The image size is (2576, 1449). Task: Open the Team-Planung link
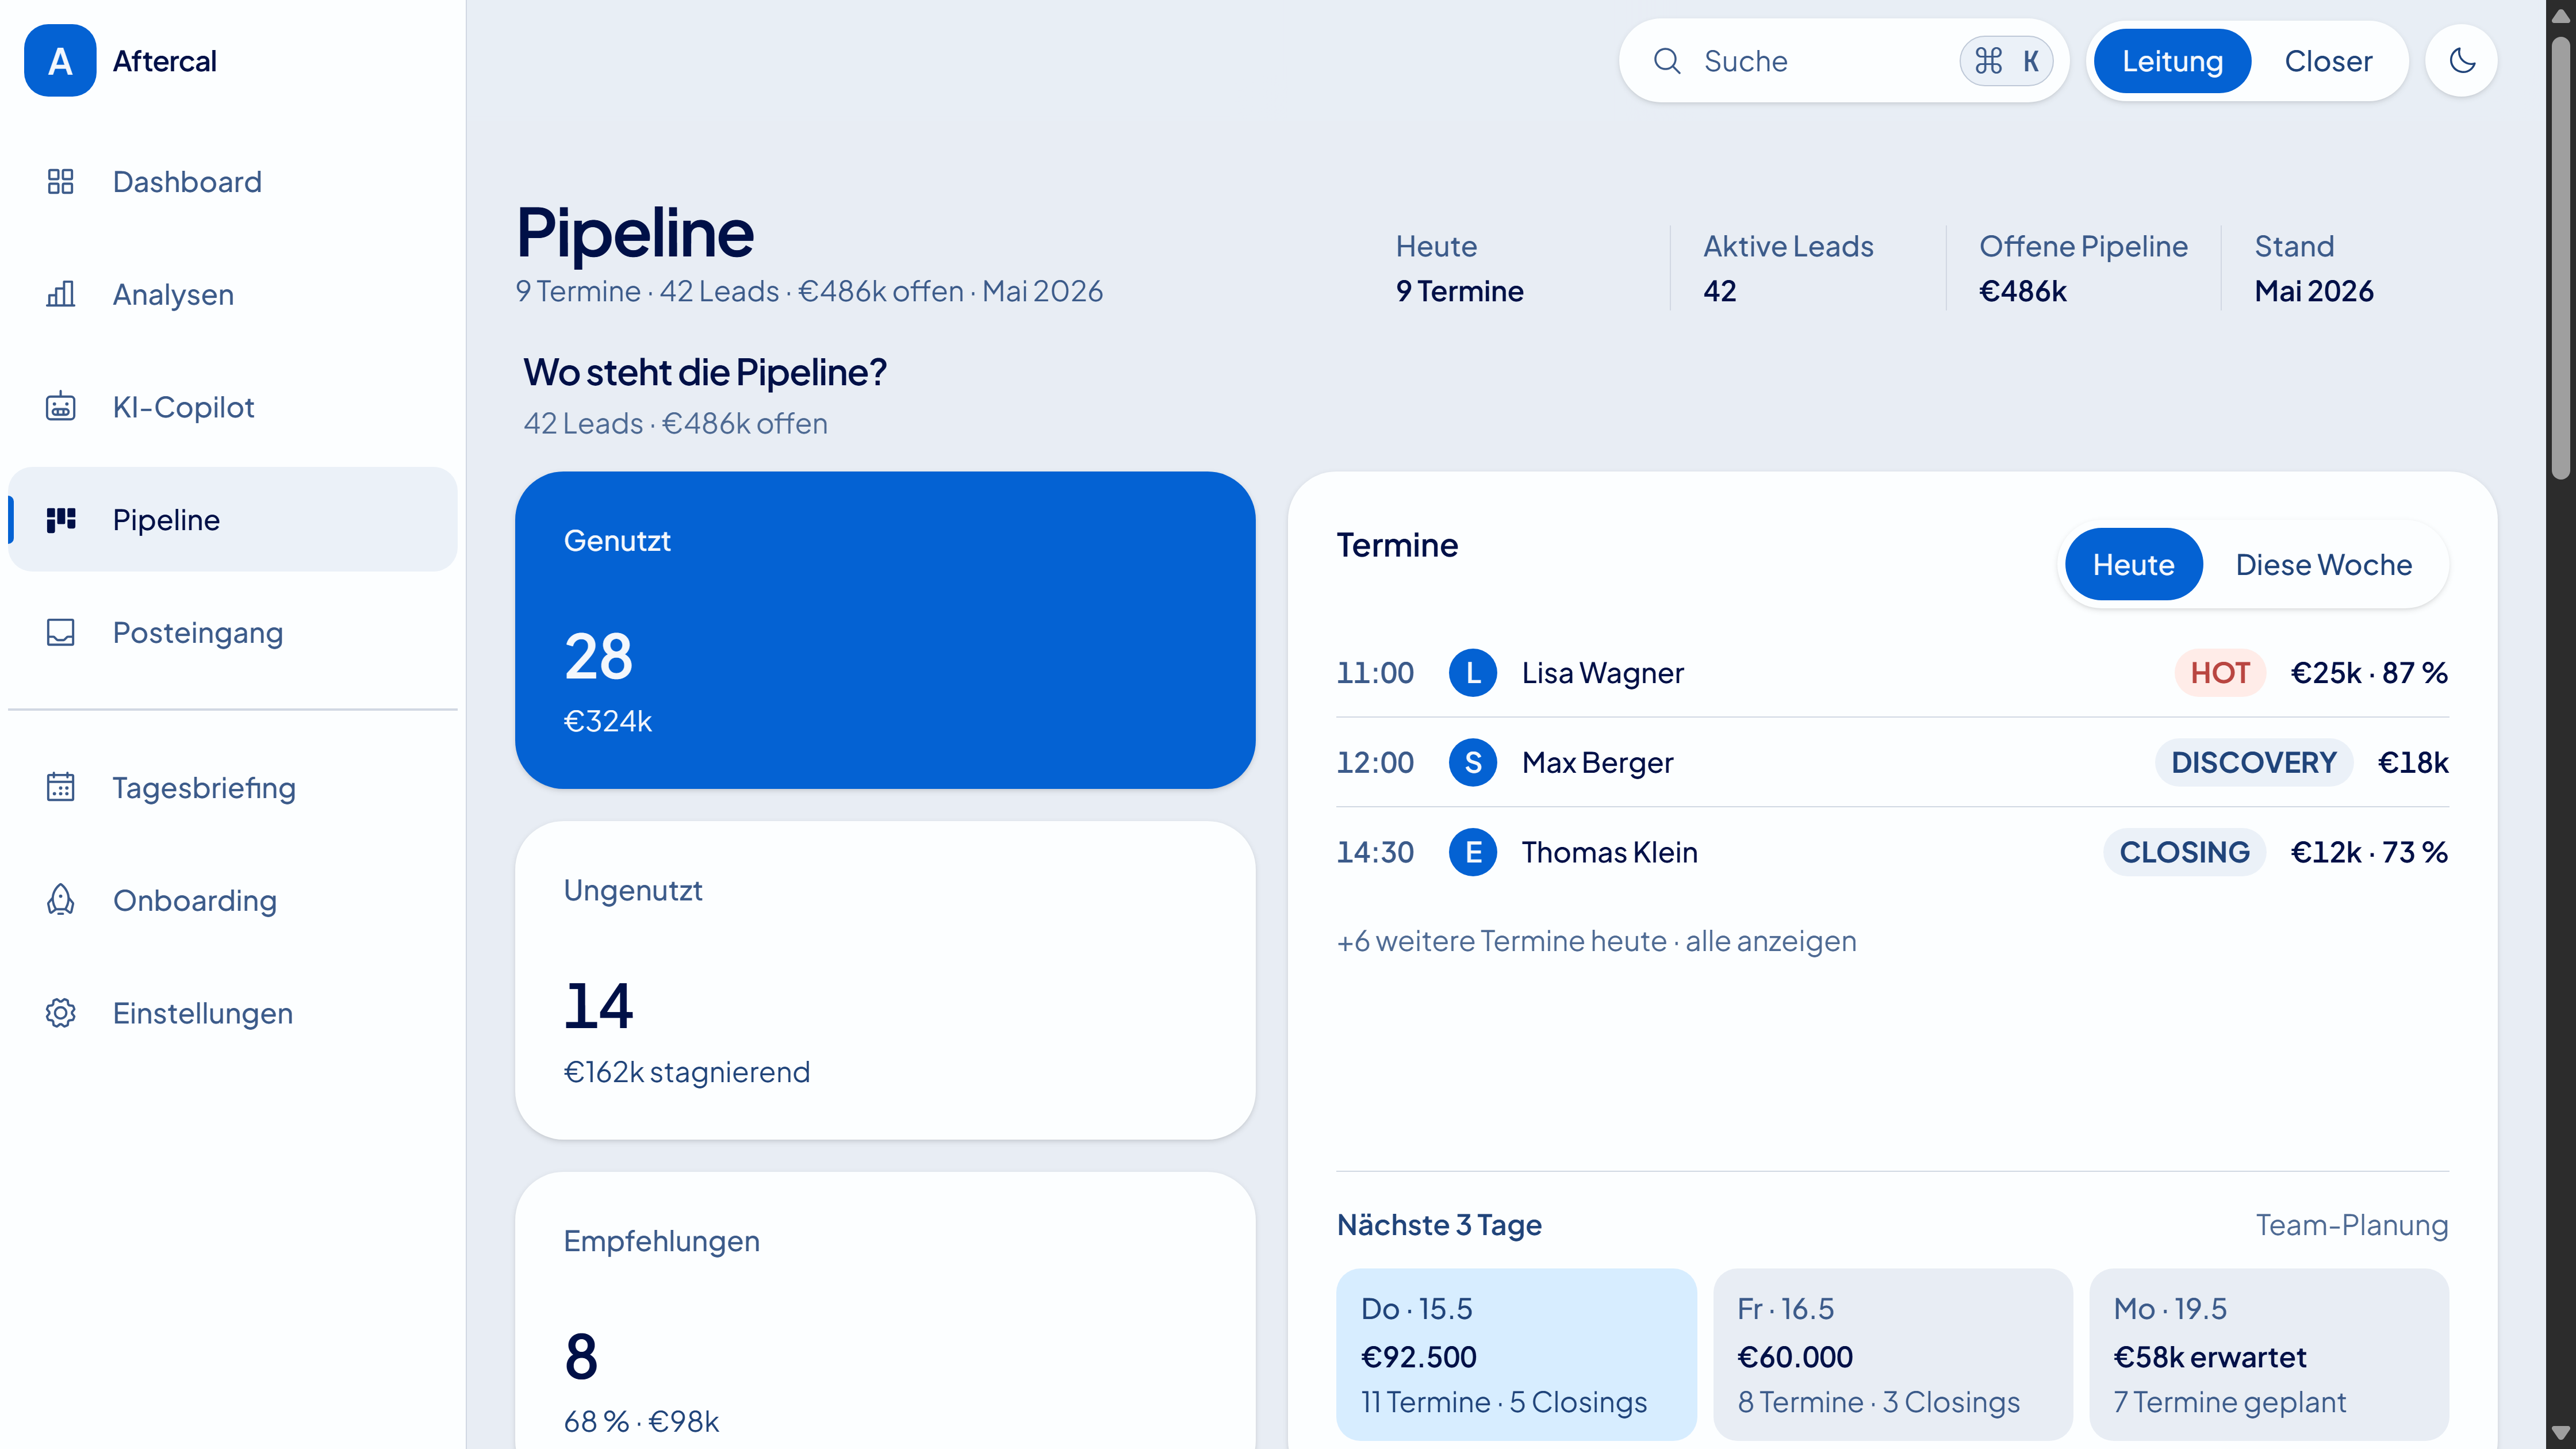pos(2352,1225)
